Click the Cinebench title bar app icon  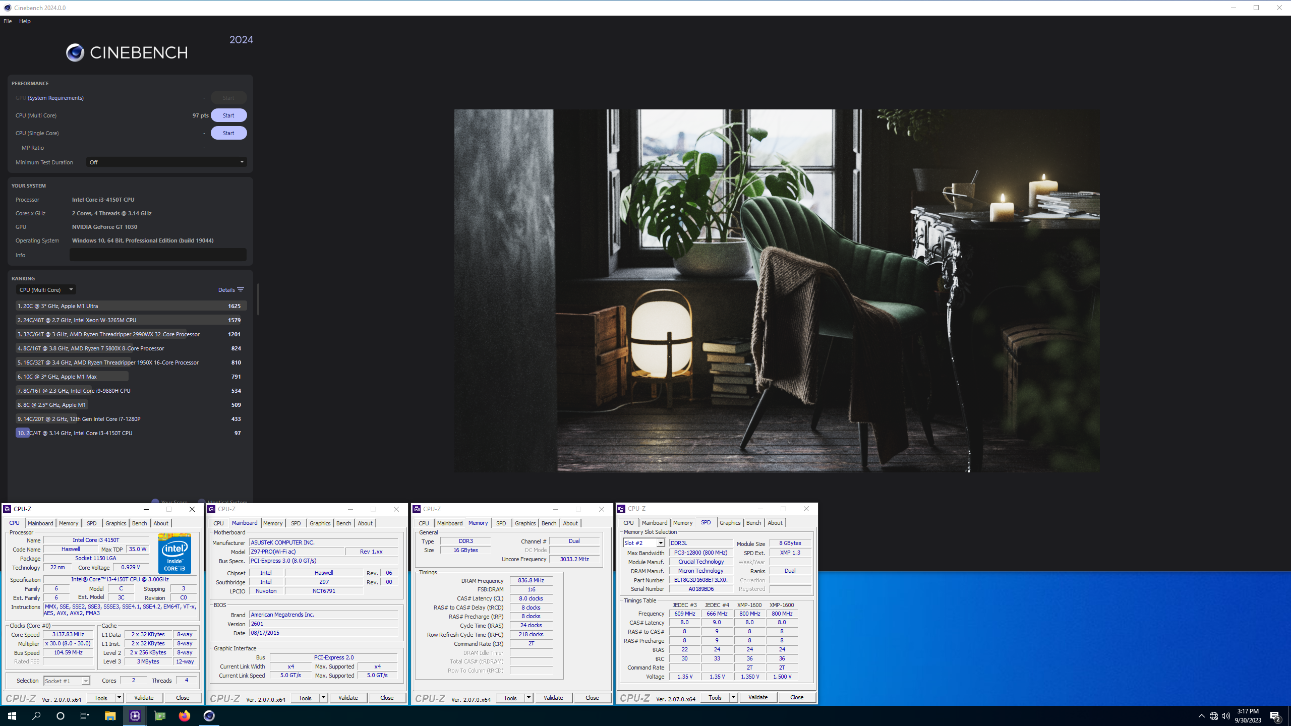7,8
